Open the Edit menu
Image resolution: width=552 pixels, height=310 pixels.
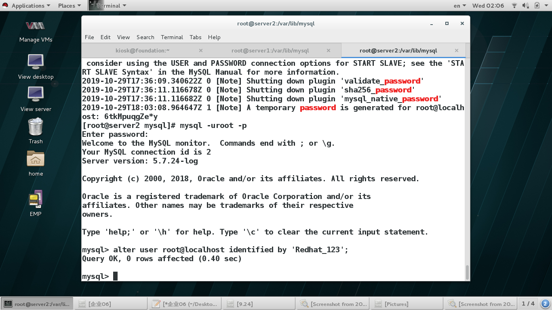(105, 37)
